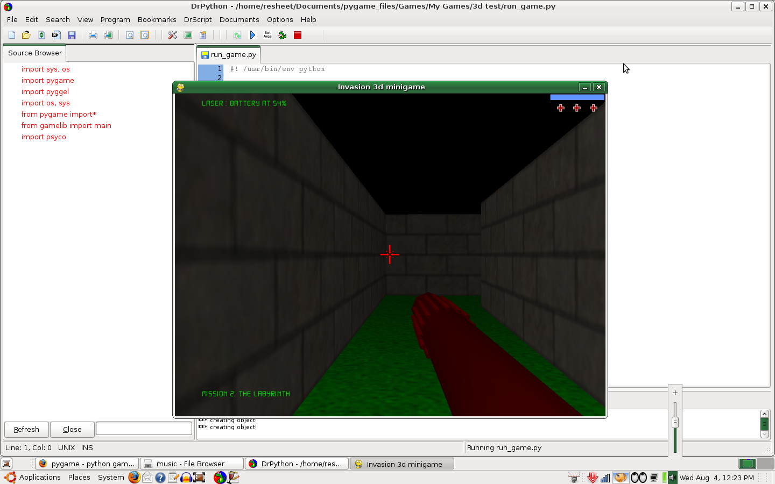Click the New file toolbar icon
The width and height of the screenshot is (775, 484).
coord(12,35)
